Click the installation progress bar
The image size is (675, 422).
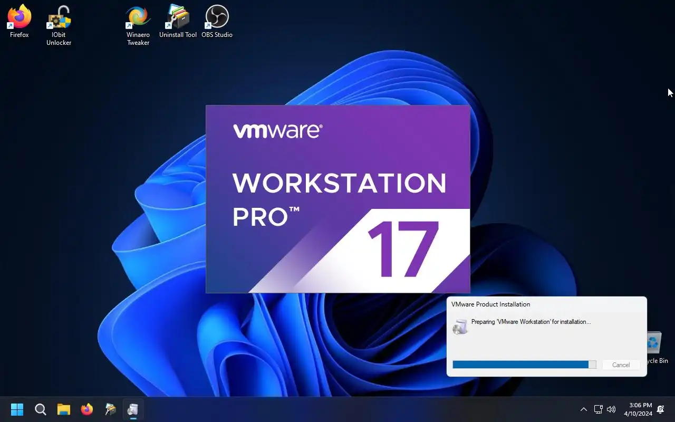pos(524,365)
